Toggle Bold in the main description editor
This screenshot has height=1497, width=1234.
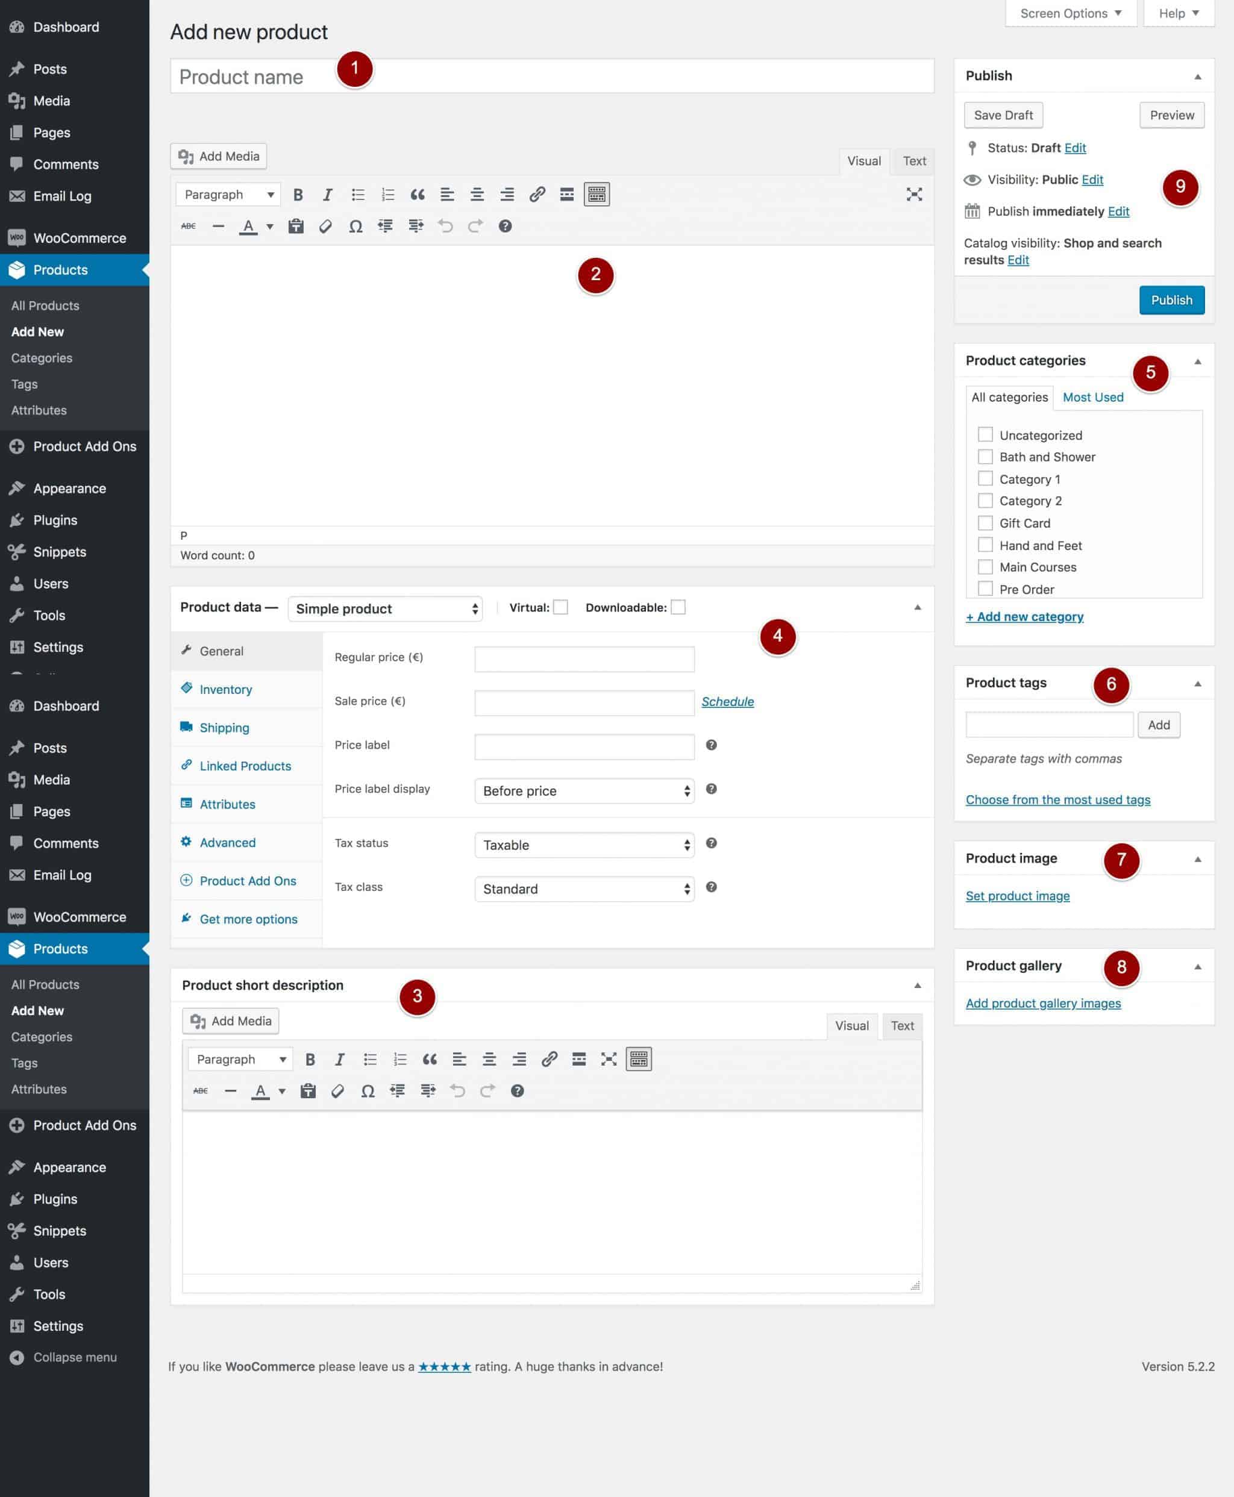pyautogui.click(x=298, y=194)
